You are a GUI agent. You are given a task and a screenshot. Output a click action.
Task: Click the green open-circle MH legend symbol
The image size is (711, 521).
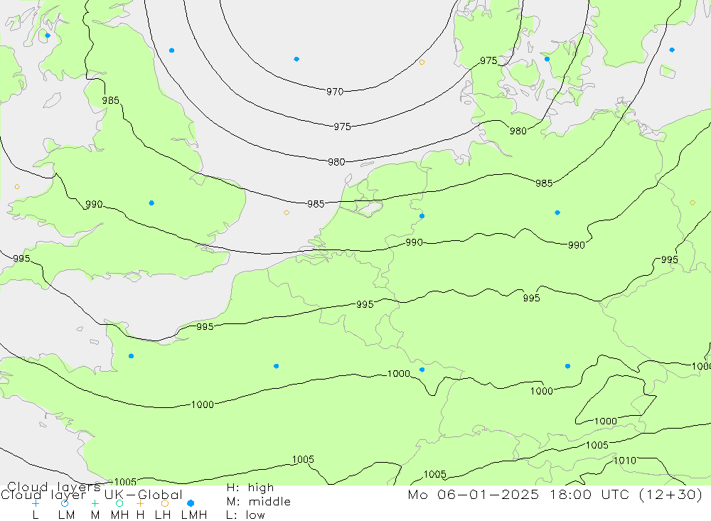pos(119,503)
